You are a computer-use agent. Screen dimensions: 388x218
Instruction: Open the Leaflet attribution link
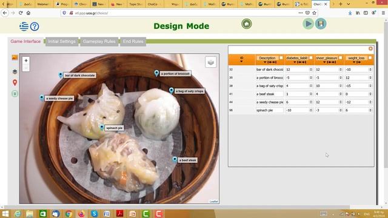[214, 202]
